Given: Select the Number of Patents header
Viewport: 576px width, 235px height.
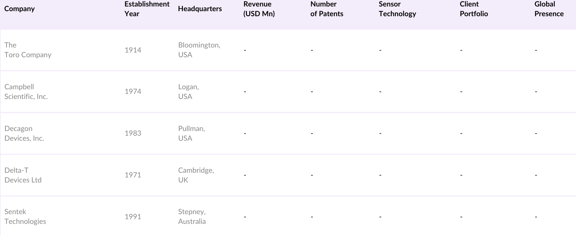Looking at the screenshot, I should pyautogui.click(x=327, y=9).
